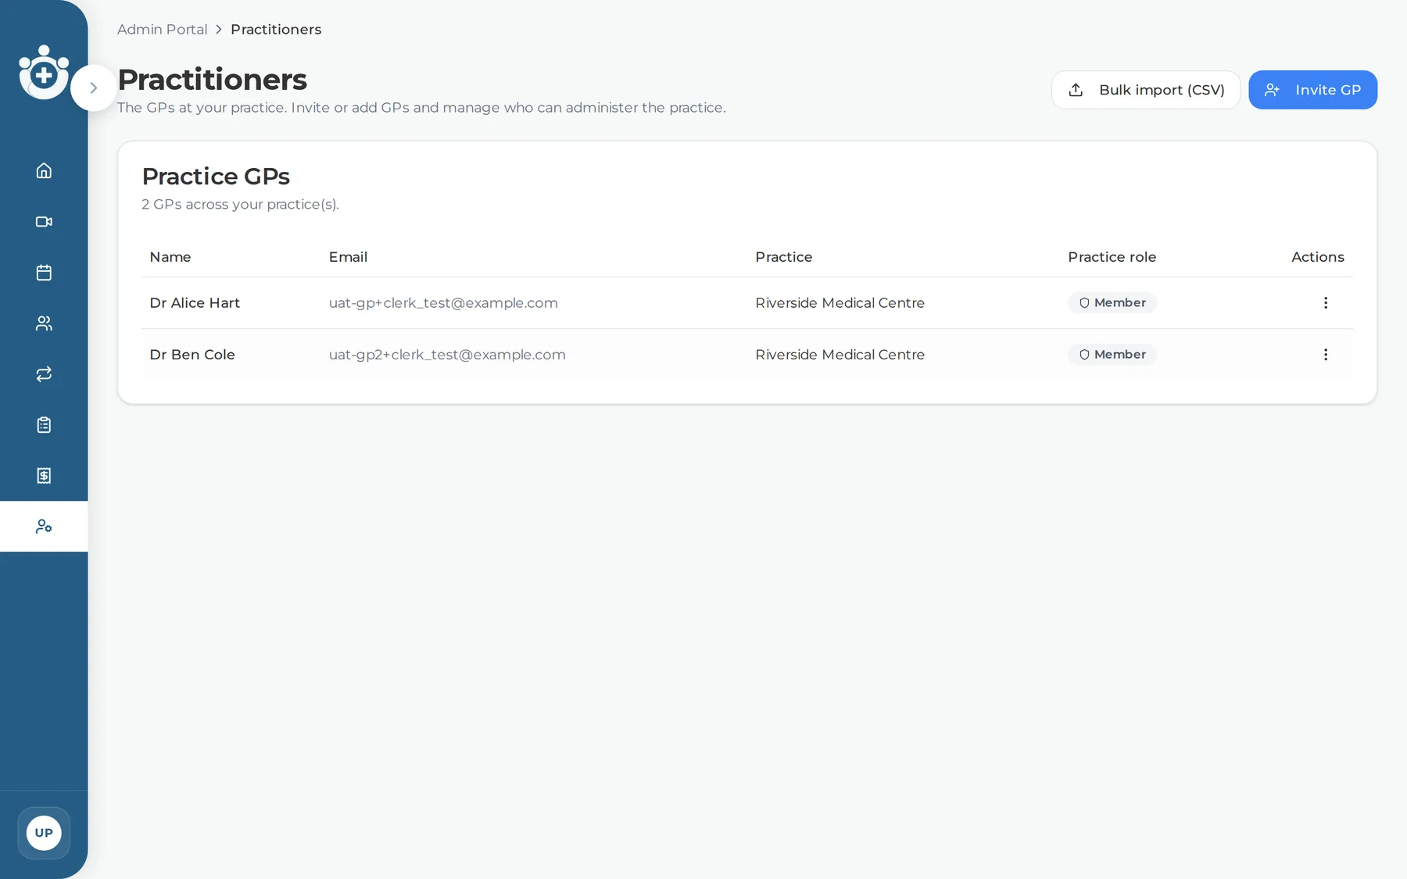Screen dimensions: 1407x879
Task: Open the patients group sidebar icon
Action: click(x=44, y=323)
